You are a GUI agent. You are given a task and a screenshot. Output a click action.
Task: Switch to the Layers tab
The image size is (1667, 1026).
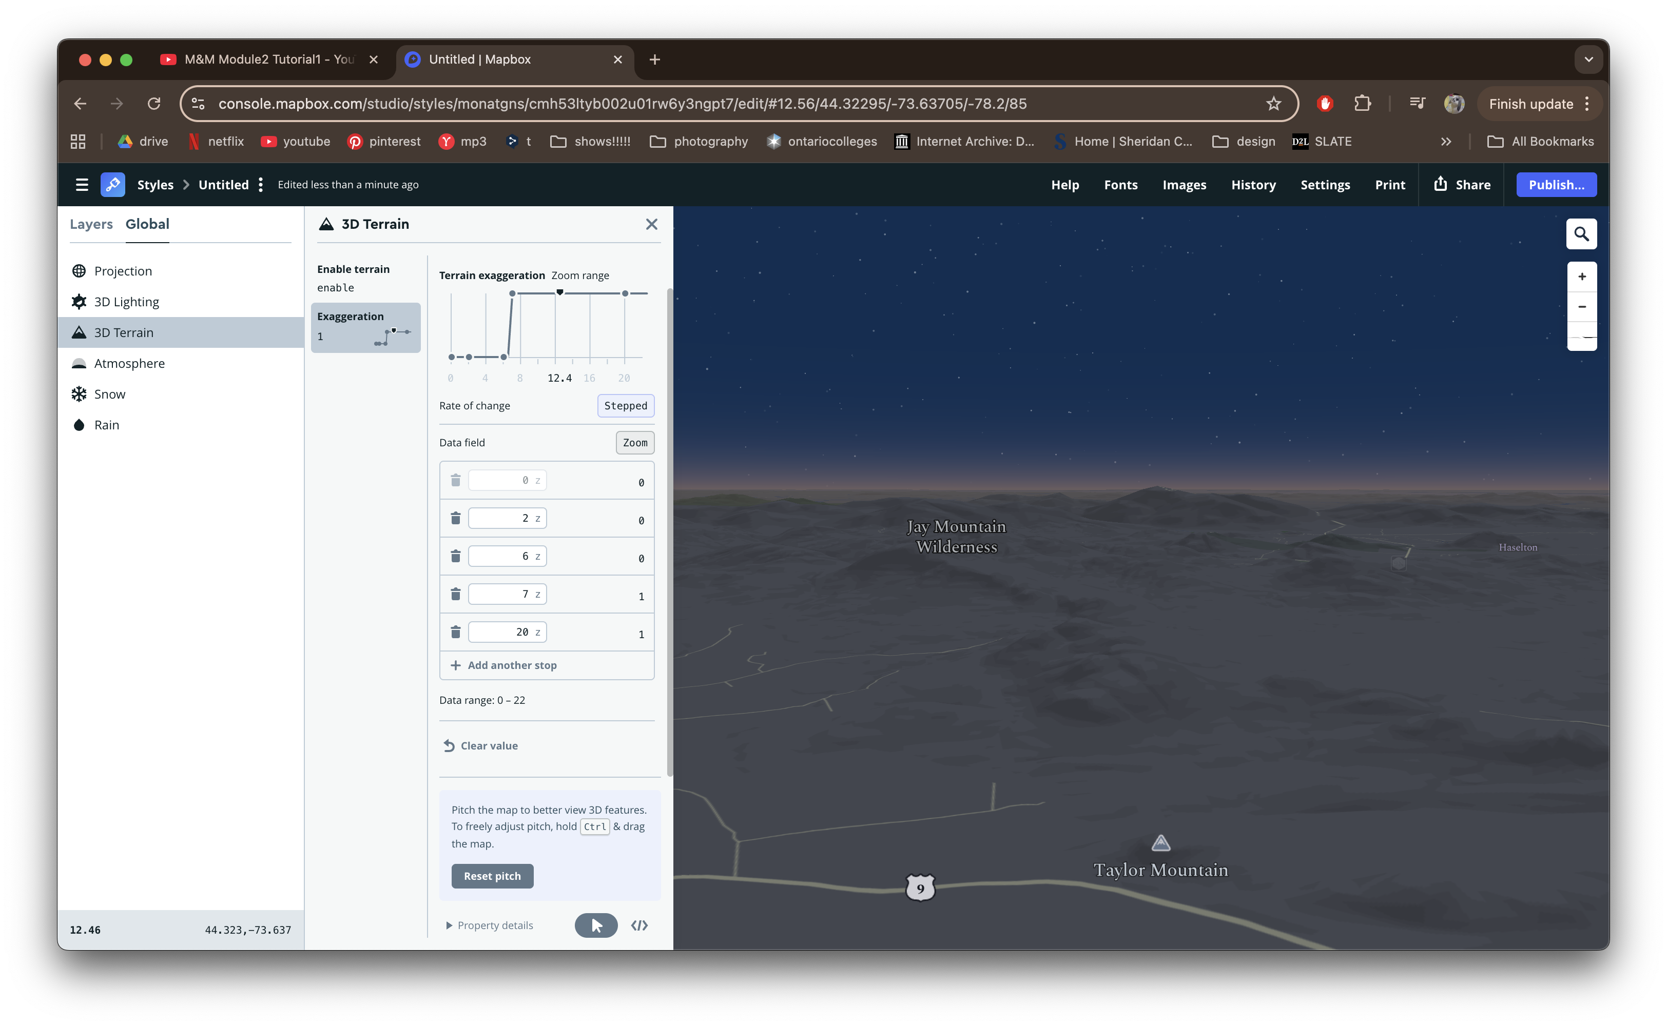pos(91,224)
